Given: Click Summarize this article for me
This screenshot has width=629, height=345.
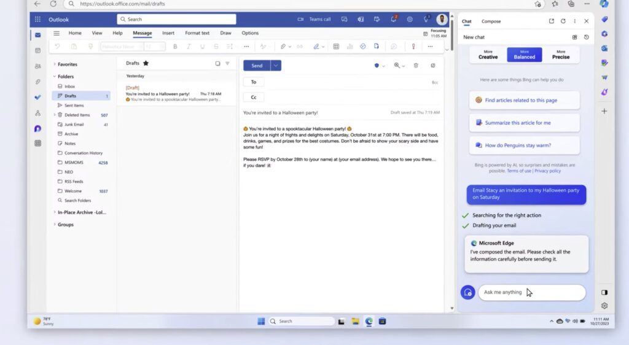Looking at the screenshot, I should pyautogui.click(x=525, y=123).
